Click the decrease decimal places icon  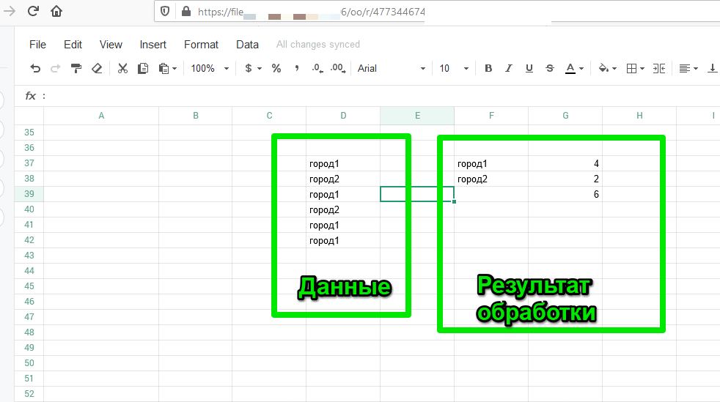pyautogui.click(x=317, y=68)
